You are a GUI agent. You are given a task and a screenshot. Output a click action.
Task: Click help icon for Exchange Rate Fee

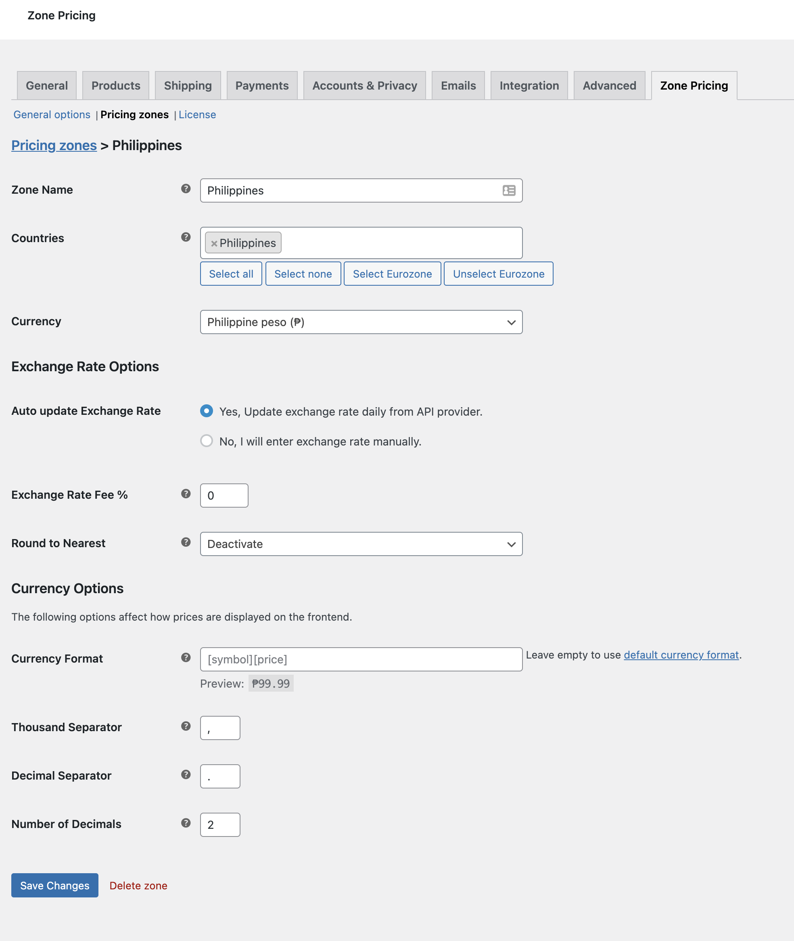(x=186, y=494)
